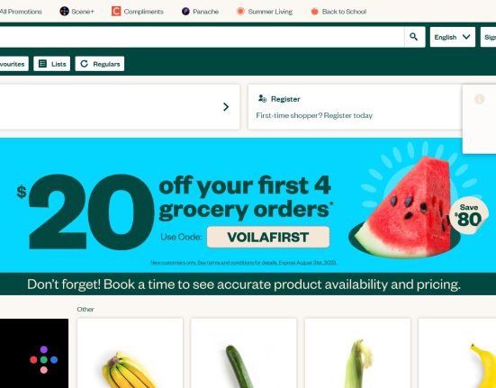
Task: Expand the English language dropdown
Action: pos(453,37)
